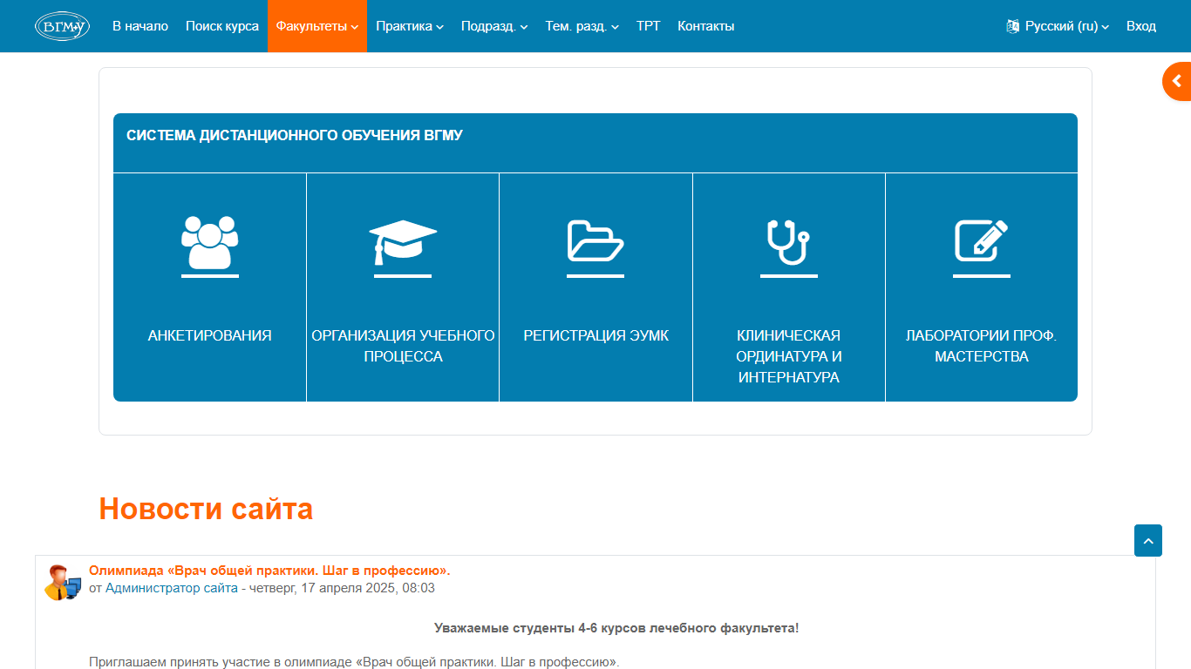Open the Факультеты dropdown menu
This screenshot has height=669, width=1191.
click(317, 26)
